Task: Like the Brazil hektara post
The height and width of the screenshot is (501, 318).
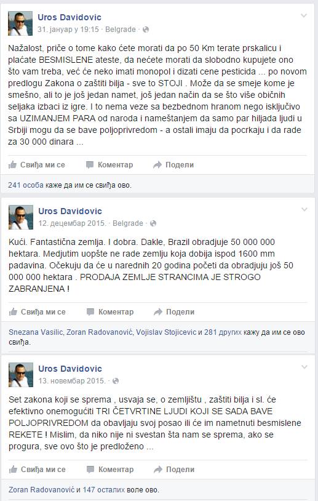Action: pos(37,312)
